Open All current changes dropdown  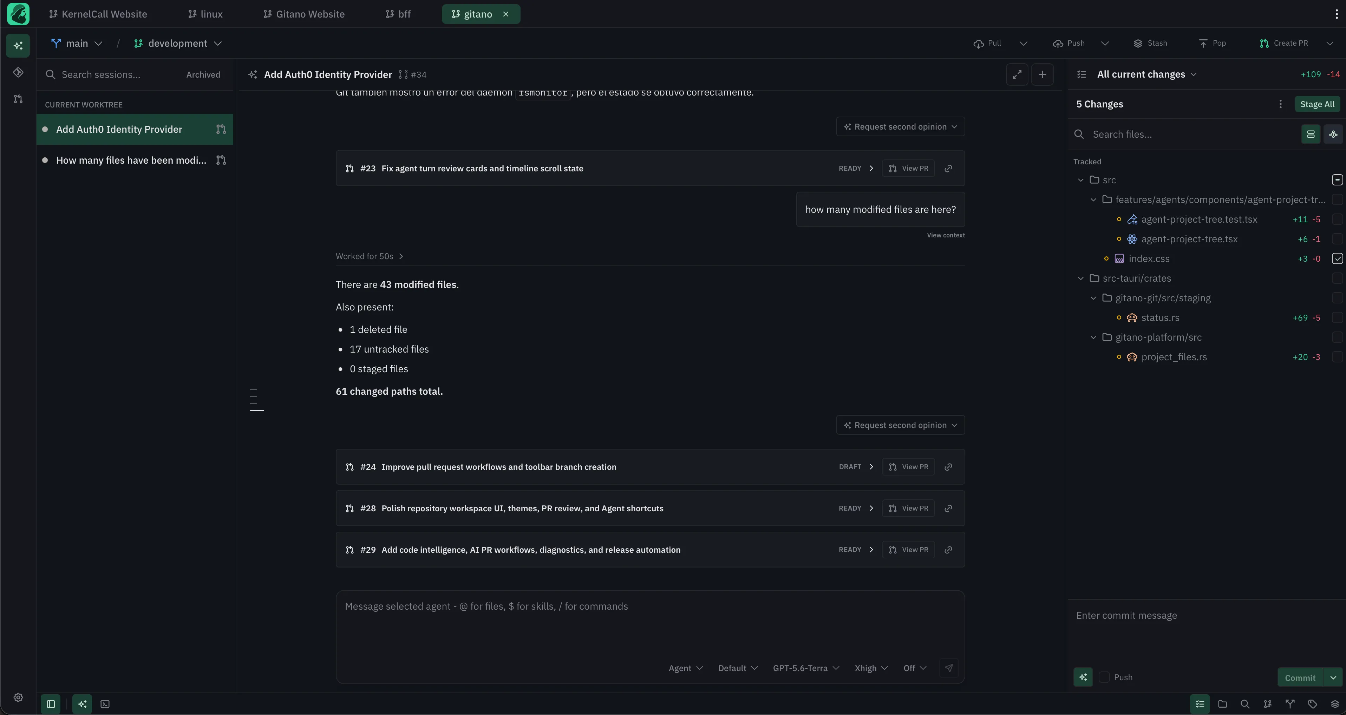click(1146, 74)
